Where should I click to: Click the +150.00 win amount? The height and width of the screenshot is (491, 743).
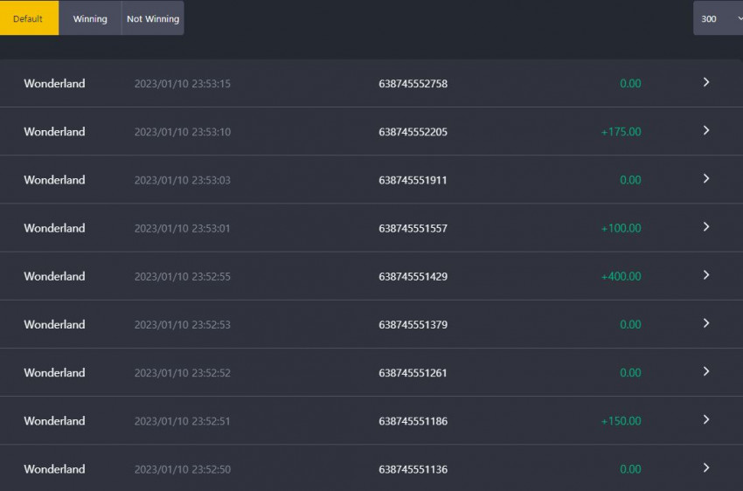coord(621,421)
